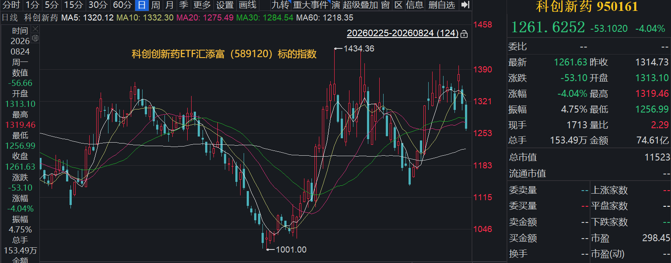This screenshot has height=263, width=671.
Task: Click the 现手 value 1713
Action: point(577,125)
